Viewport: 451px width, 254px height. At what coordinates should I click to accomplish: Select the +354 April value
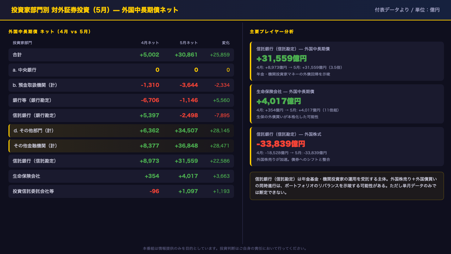[x=152, y=176]
